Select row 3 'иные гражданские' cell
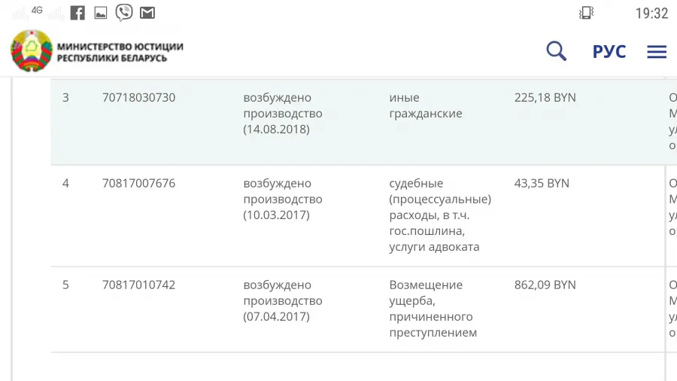This screenshot has height=381, width=677. (426, 105)
